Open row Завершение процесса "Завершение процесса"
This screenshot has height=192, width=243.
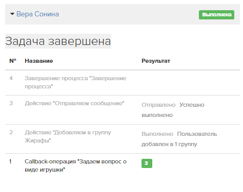coord(75,82)
